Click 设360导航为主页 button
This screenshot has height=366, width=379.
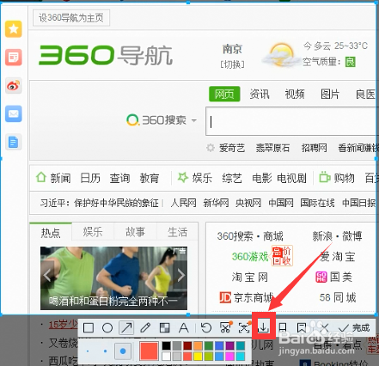pos(71,18)
